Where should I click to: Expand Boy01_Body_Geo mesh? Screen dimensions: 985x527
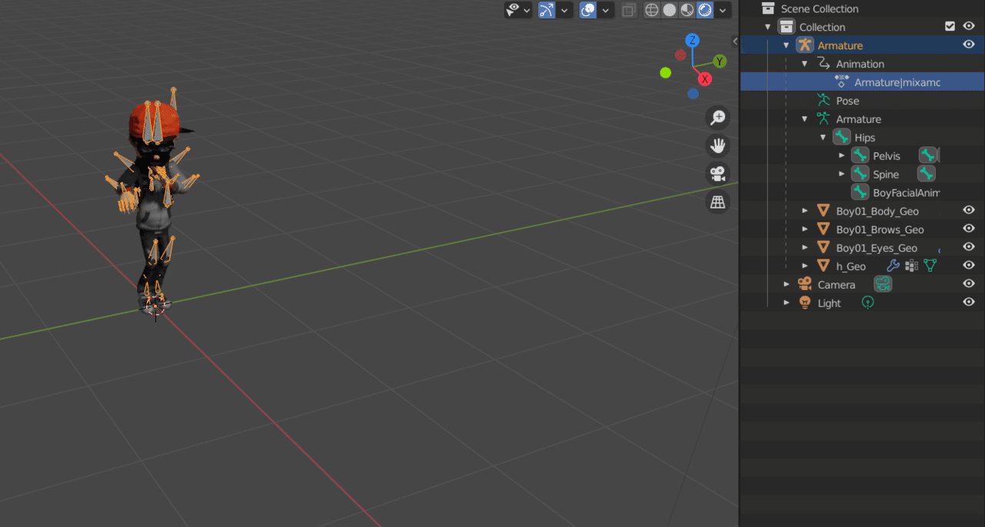[805, 211]
